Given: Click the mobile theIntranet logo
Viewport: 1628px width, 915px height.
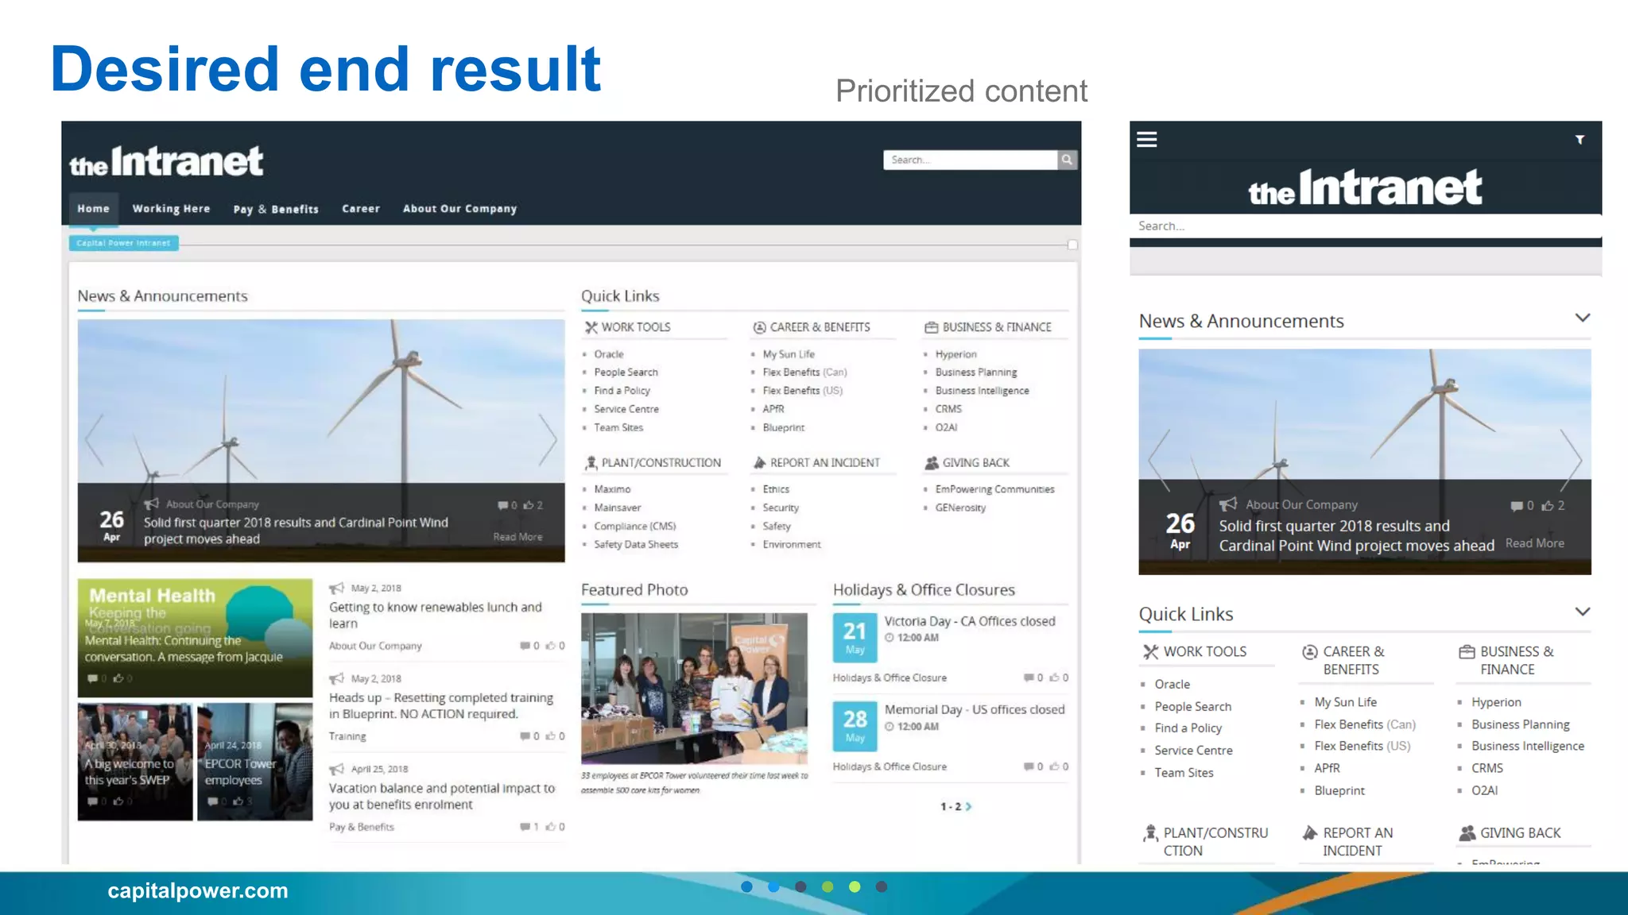Looking at the screenshot, I should point(1365,187).
